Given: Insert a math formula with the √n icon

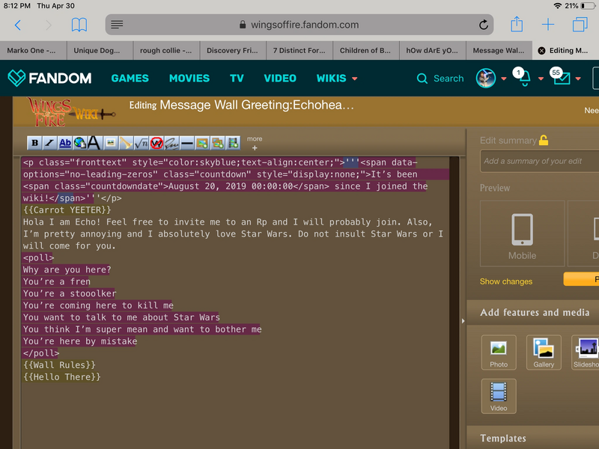Looking at the screenshot, I should [x=141, y=142].
